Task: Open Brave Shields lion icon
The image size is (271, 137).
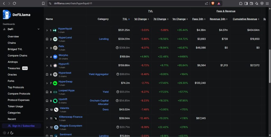Action: pyautogui.click(x=213, y=3)
